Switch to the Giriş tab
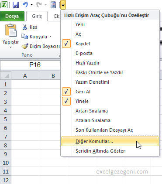 tap(37, 16)
